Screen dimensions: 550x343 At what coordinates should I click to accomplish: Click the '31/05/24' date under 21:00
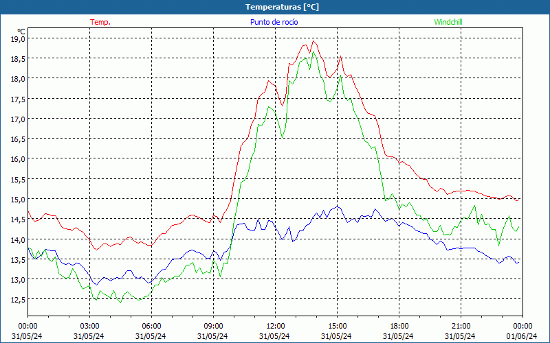click(x=460, y=336)
